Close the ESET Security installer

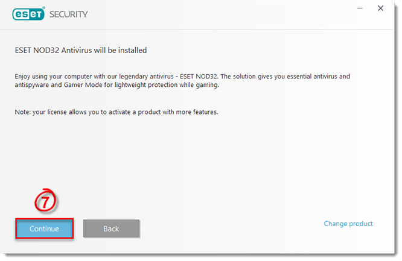click(380, 8)
